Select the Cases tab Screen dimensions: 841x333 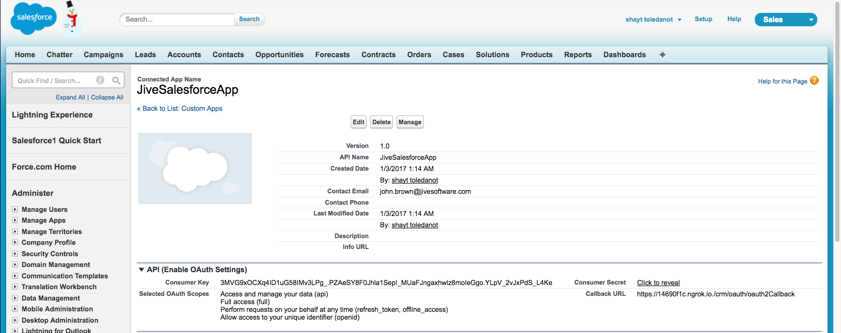click(x=453, y=55)
